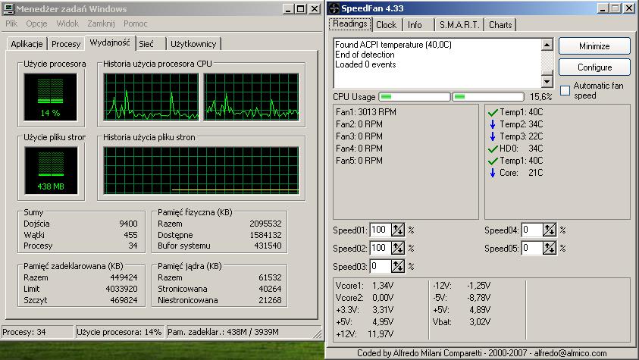
Task: Switch to the Sieć tab
Action: pyautogui.click(x=151, y=44)
